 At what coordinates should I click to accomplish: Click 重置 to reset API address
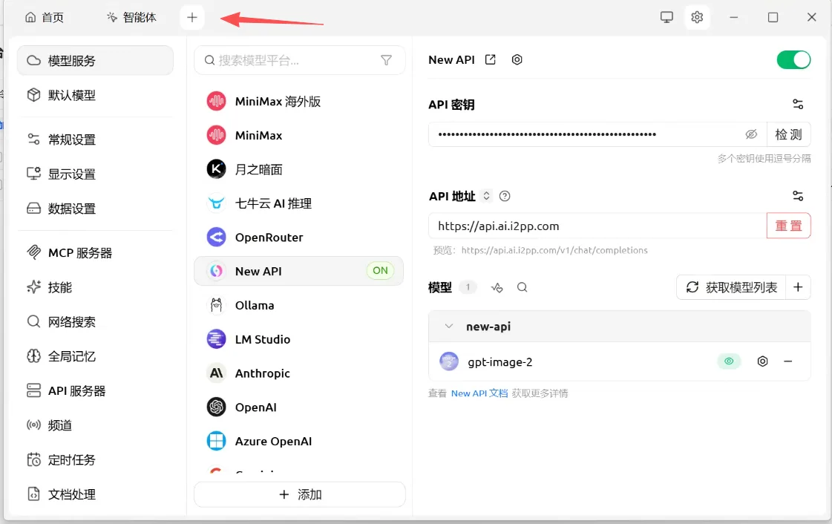tap(788, 226)
